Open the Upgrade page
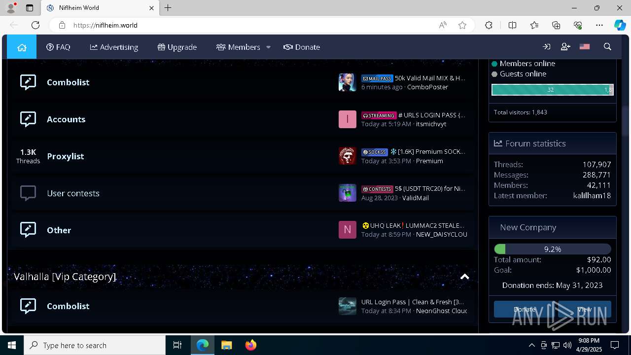This screenshot has height=355, width=631. (177, 47)
